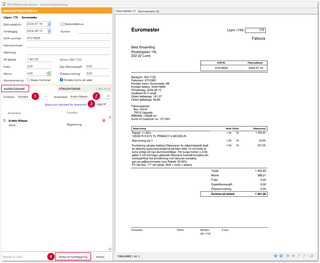Select Kristin Nilsson row in handler list
Screen dimensions: 320x263
(54, 123)
